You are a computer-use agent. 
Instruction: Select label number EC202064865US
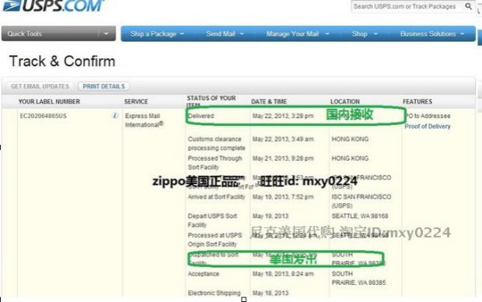pyautogui.click(x=43, y=116)
